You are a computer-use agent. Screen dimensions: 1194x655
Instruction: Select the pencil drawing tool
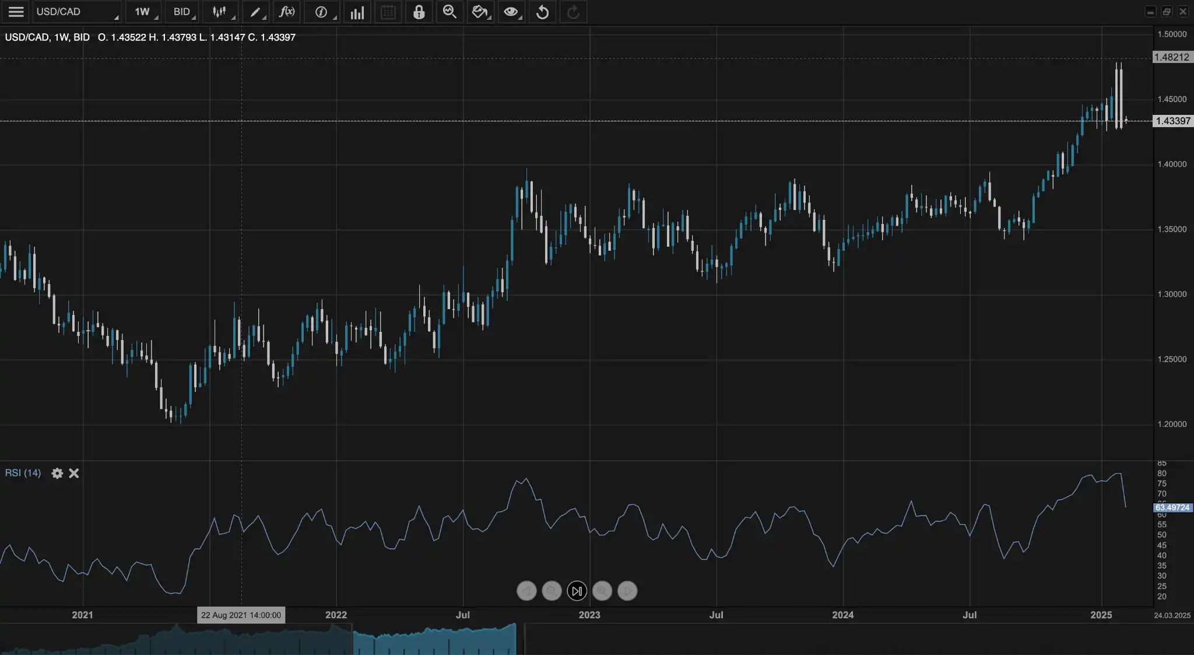tap(255, 12)
